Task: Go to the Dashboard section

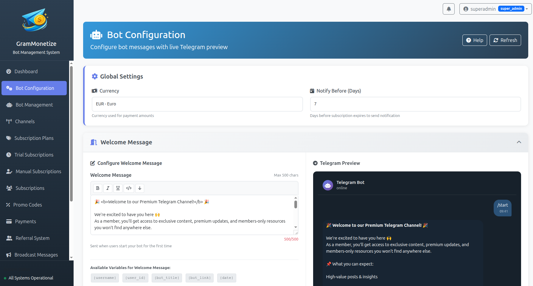Action: click(x=26, y=71)
